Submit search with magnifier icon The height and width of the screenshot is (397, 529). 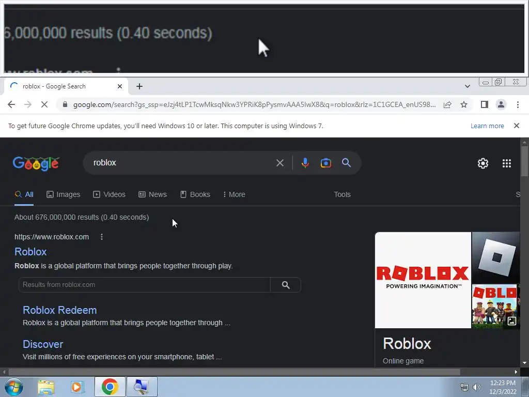tap(346, 163)
